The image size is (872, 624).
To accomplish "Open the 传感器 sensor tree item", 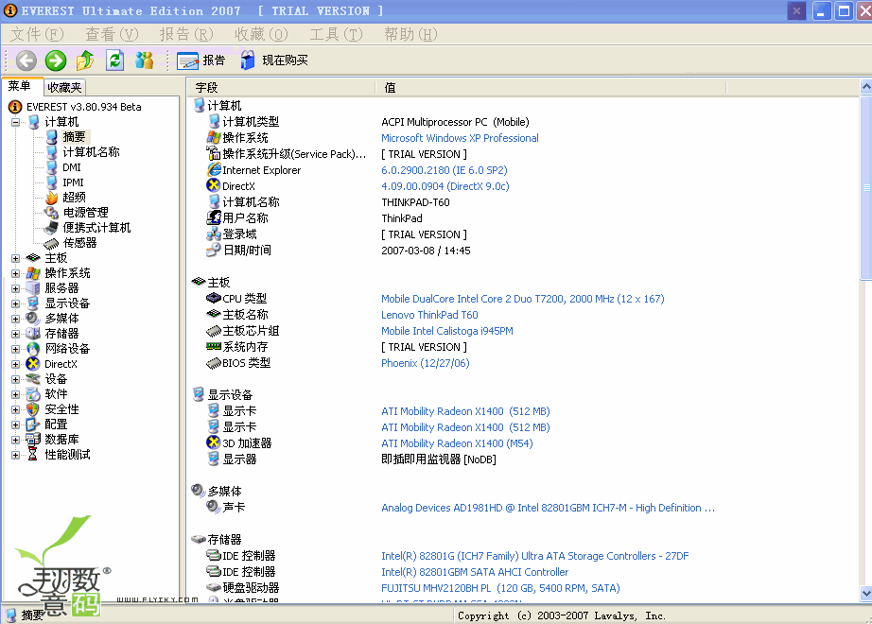I will click(x=79, y=242).
